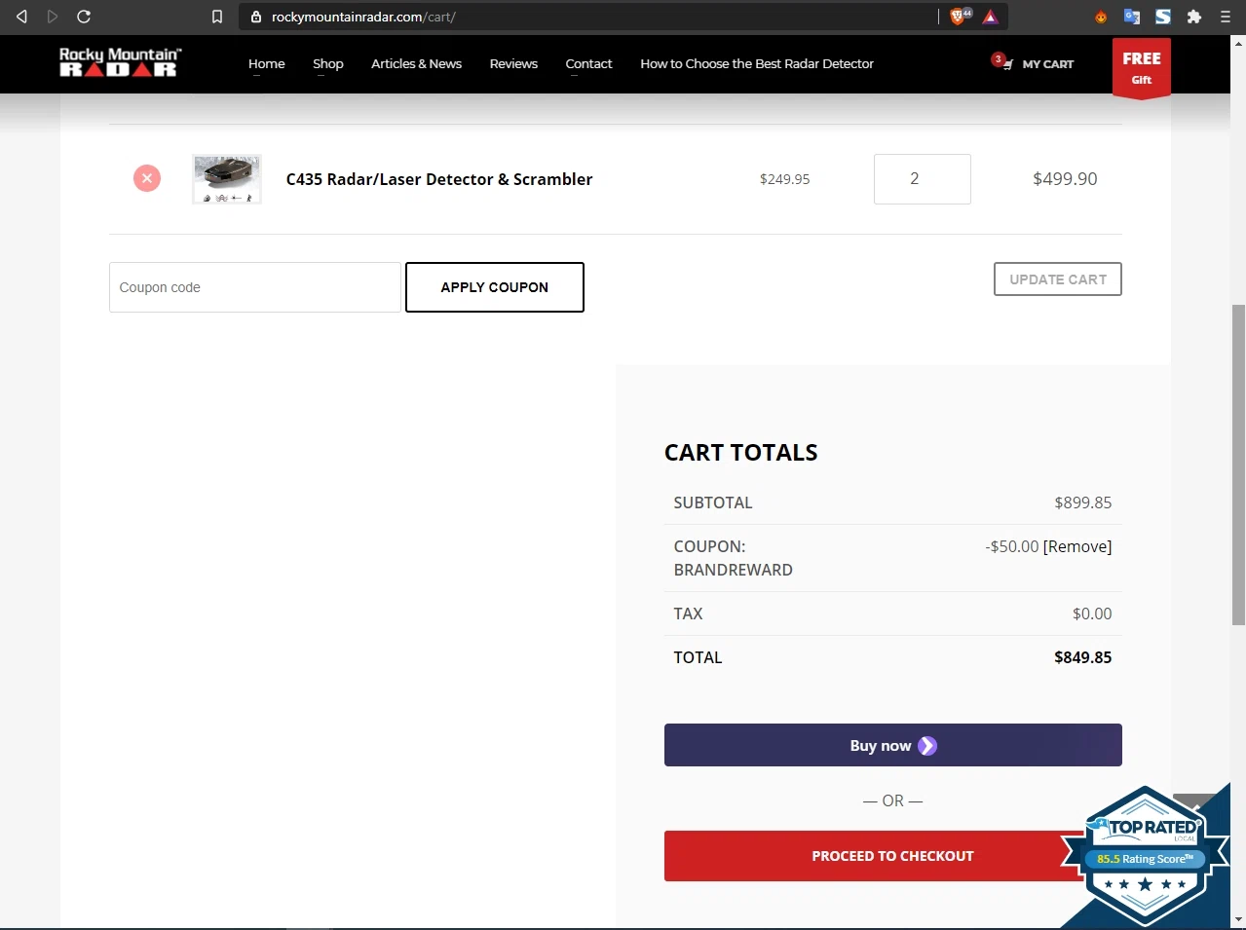
Task: Bookmark this page
Action: coord(217,17)
